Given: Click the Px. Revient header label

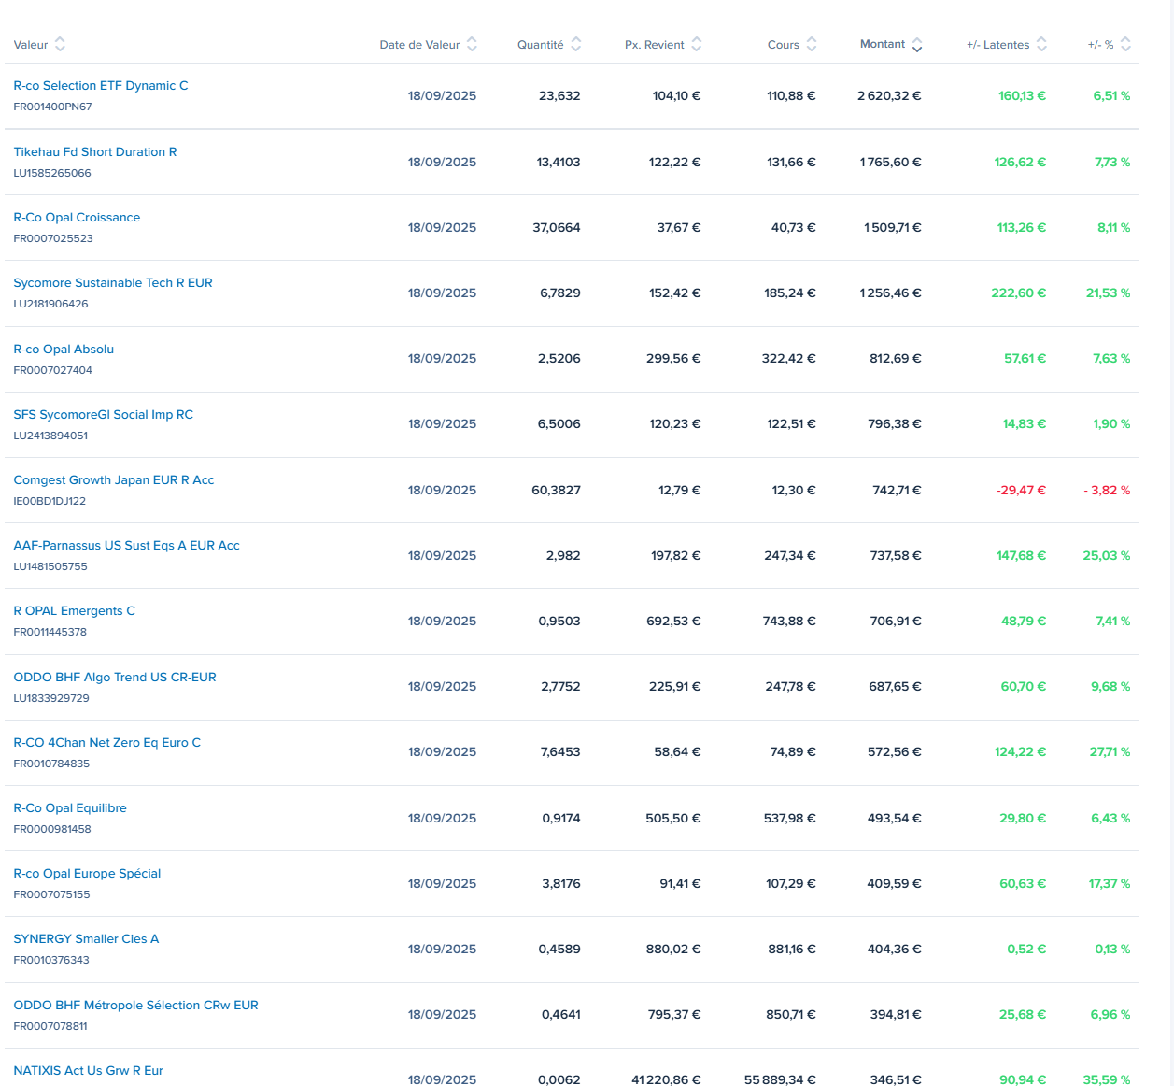Looking at the screenshot, I should (655, 45).
